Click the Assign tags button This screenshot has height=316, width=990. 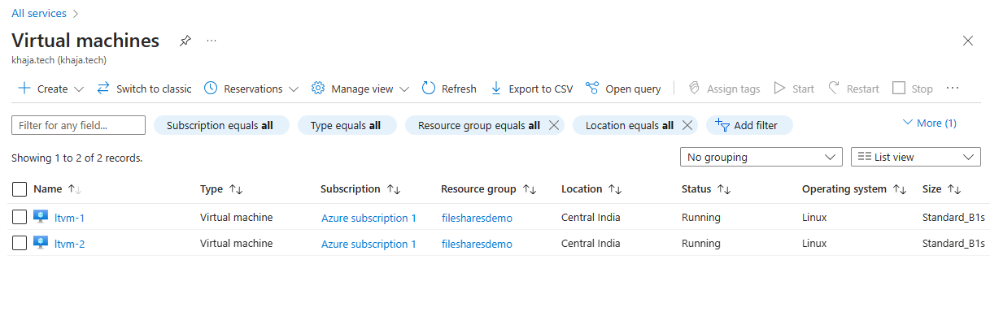(x=724, y=89)
